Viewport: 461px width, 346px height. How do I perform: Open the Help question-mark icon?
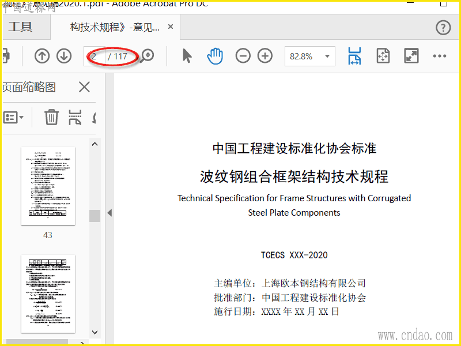[x=443, y=28]
